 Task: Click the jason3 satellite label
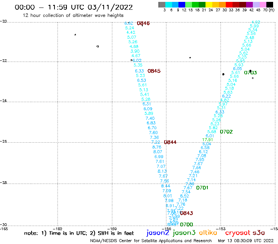coord(184,233)
